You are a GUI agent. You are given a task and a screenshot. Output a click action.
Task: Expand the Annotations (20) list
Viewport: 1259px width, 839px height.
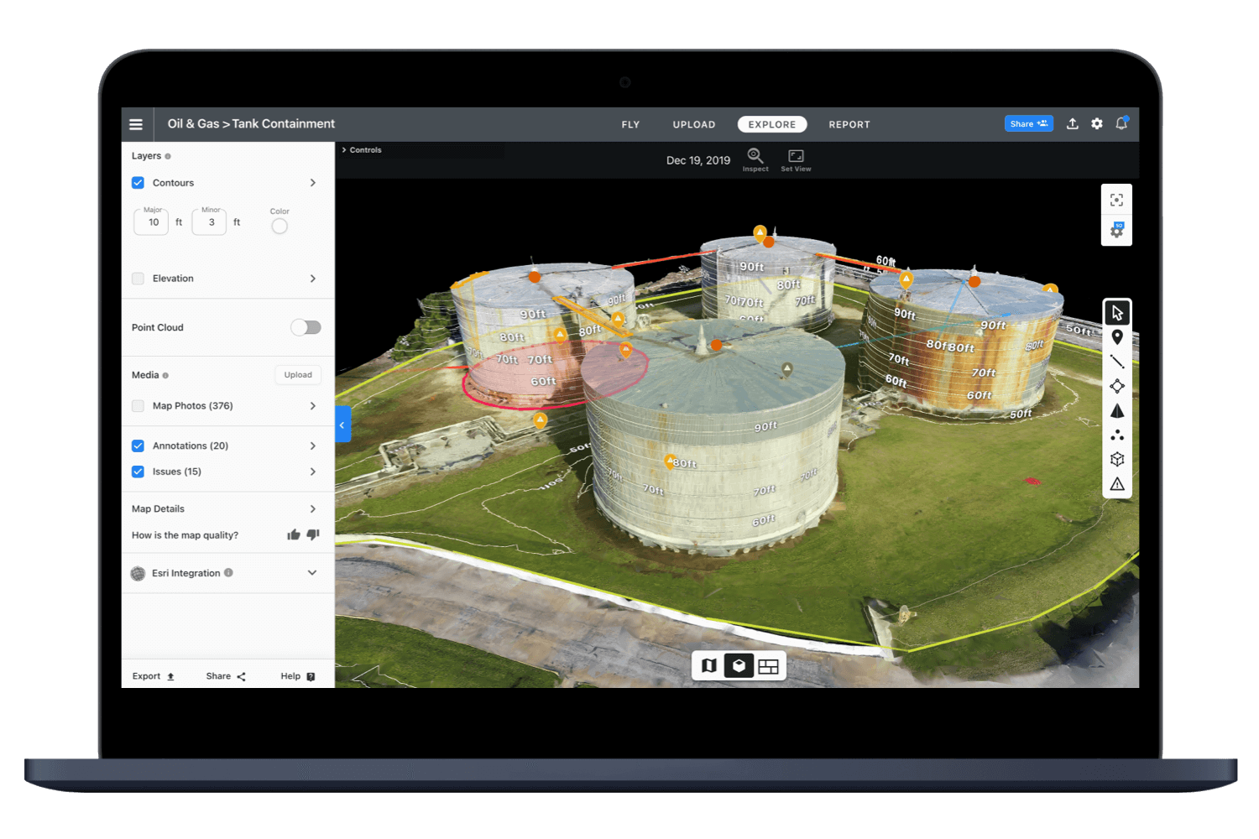[x=311, y=446]
